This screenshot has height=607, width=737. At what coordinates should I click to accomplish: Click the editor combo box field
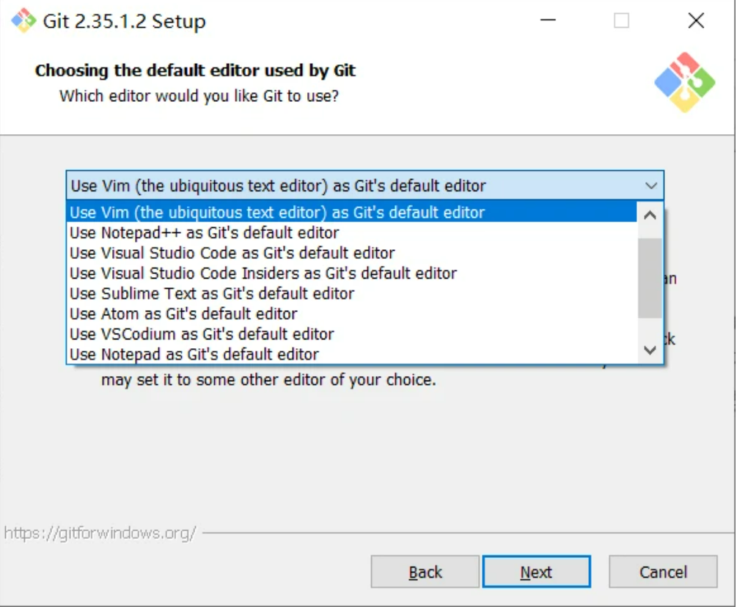pyautogui.click(x=352, y=186)
